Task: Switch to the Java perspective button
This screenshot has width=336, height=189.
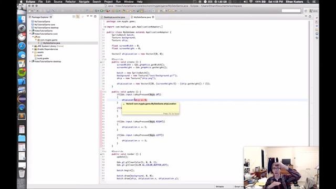Action: [313, 11]
